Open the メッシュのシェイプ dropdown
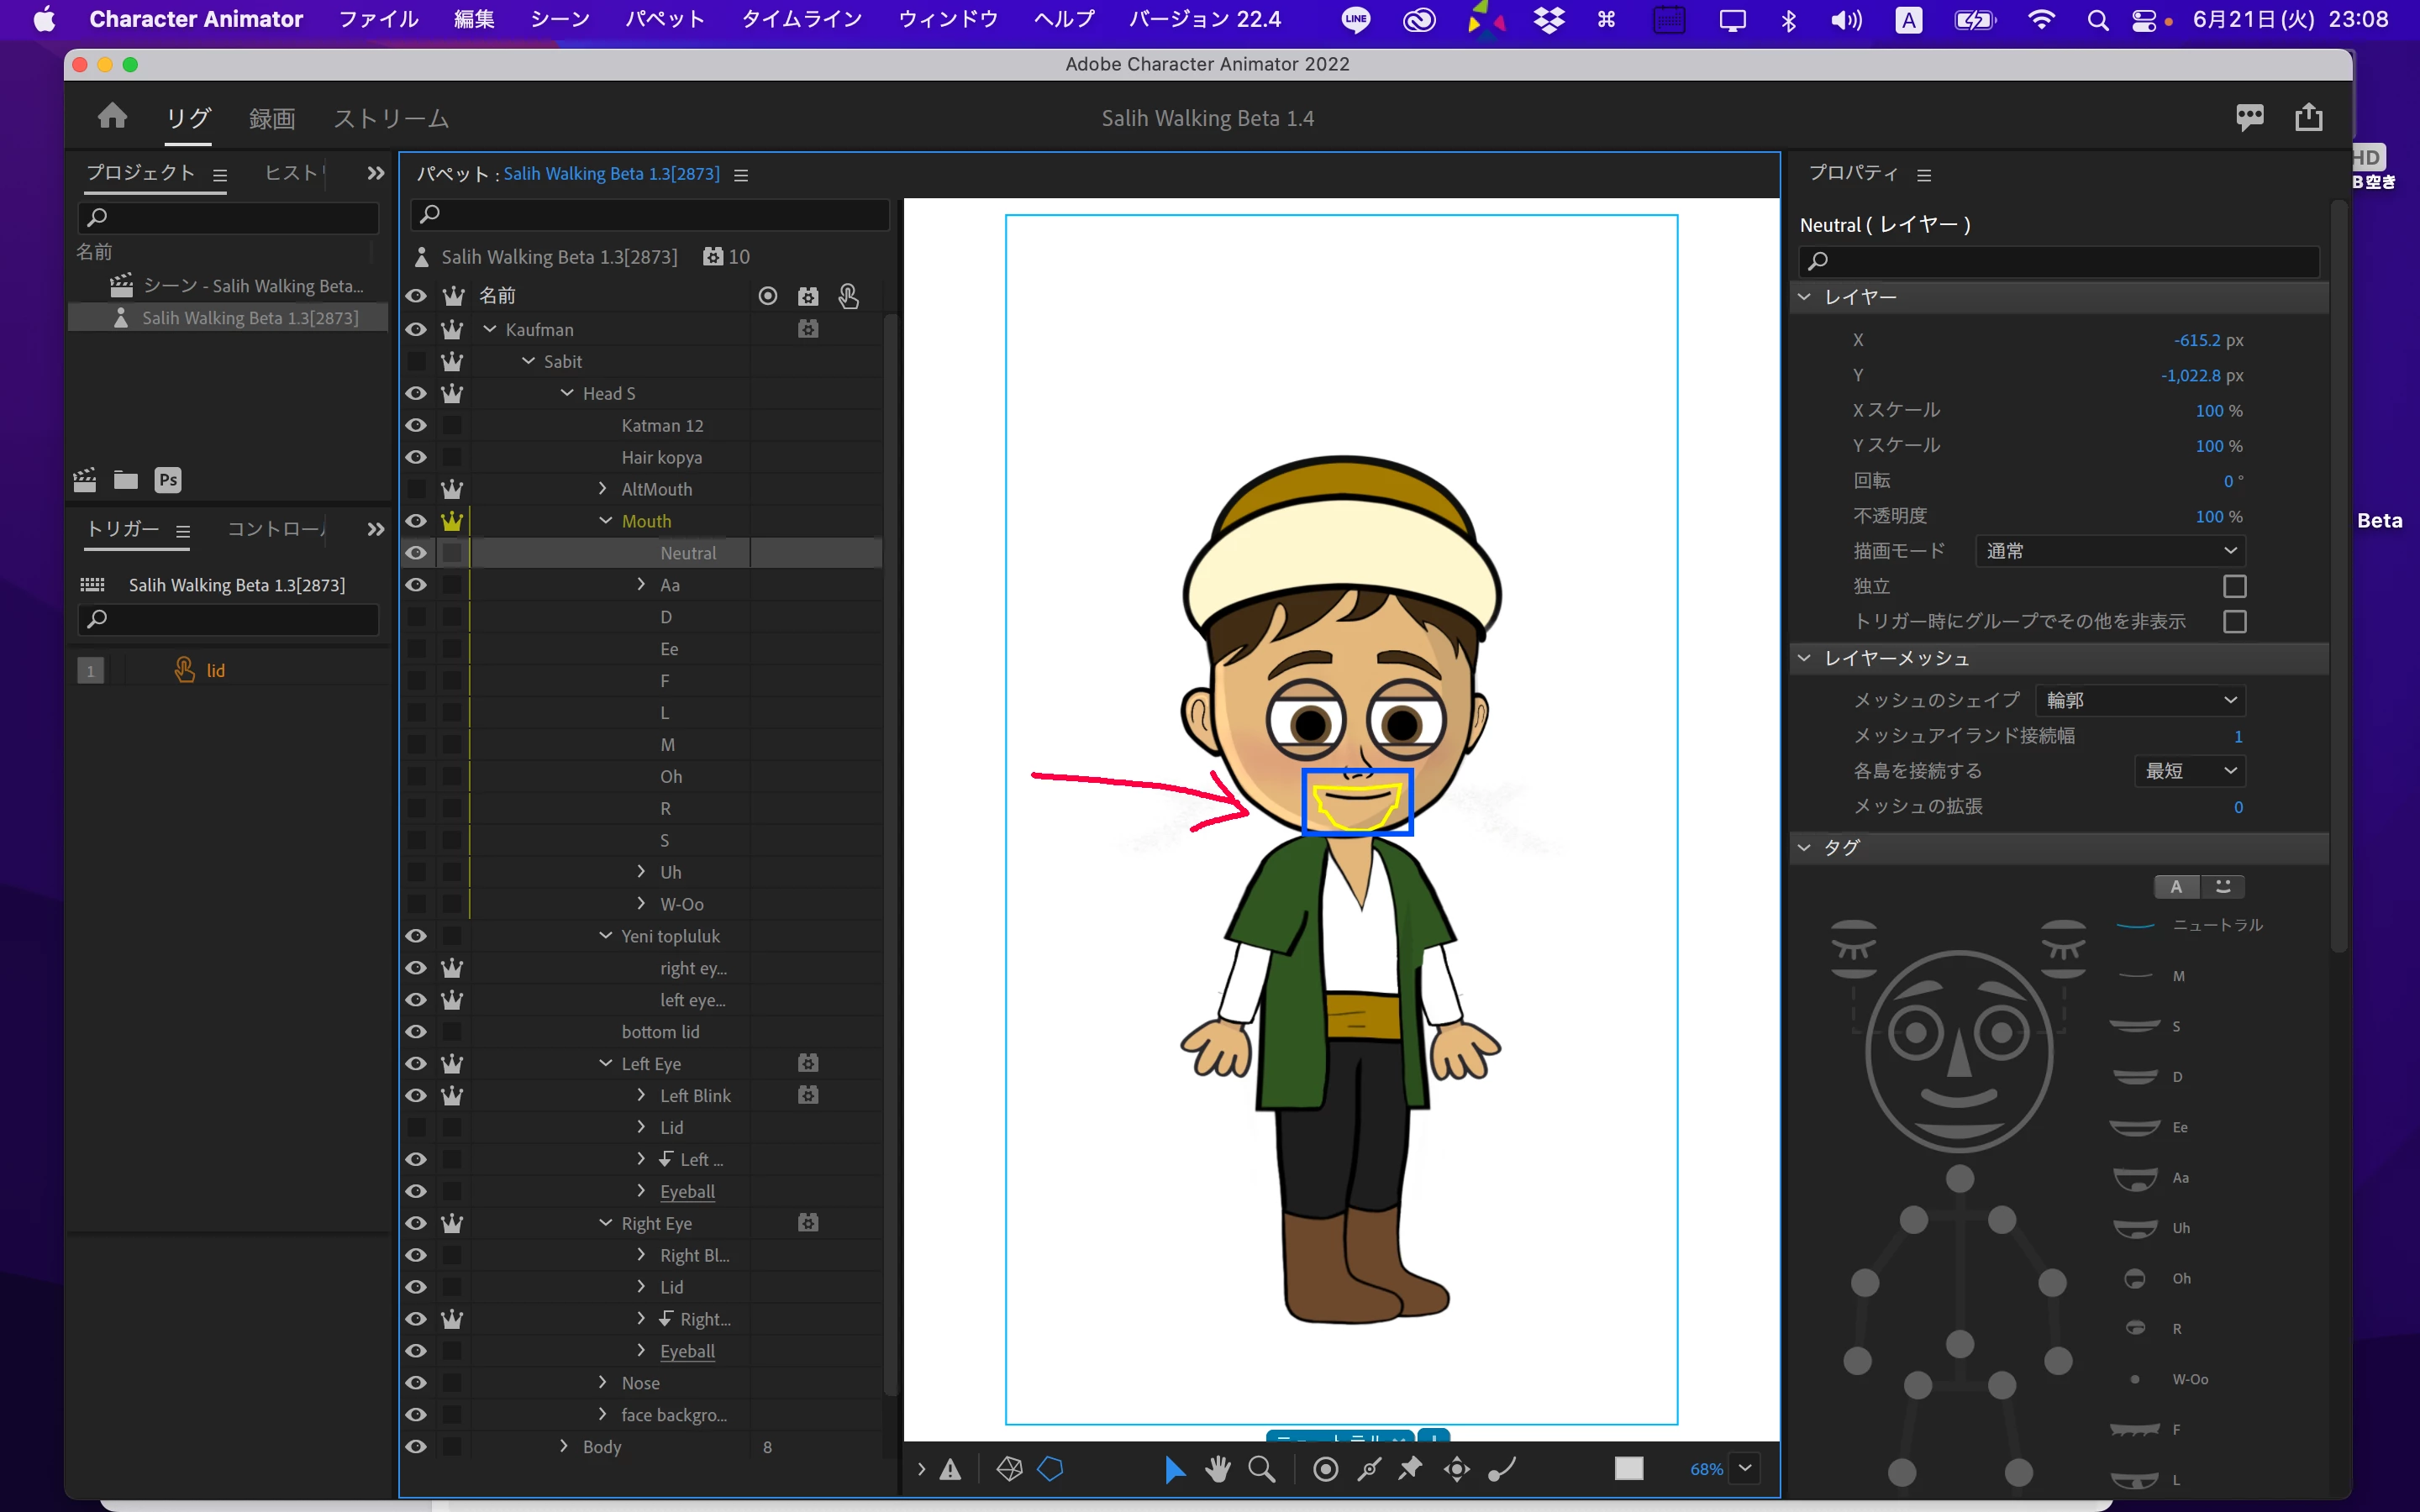2420x1512 pixels. (2140, 700)
